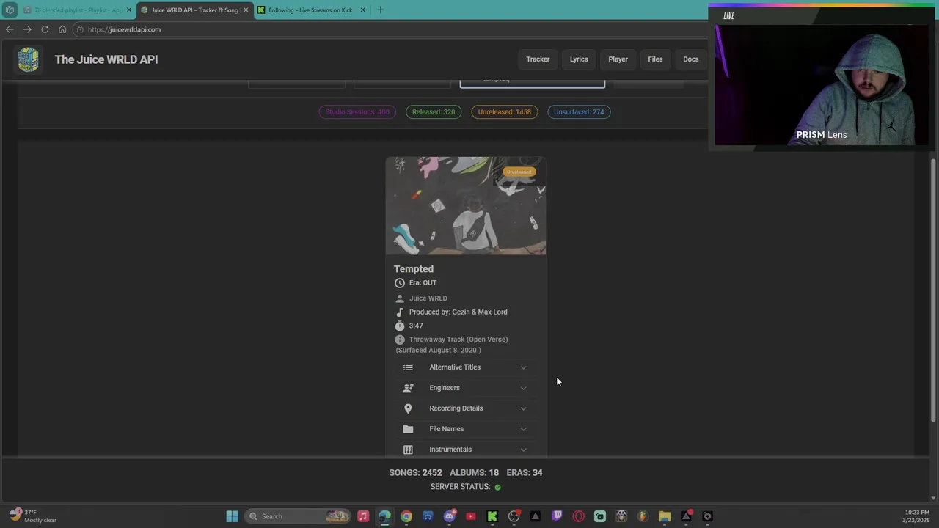Image resolution: width=939 pixels, height=528 pixels.
Task: Click The Juice WRLD API site title
Action: click(x=106, y=59)
